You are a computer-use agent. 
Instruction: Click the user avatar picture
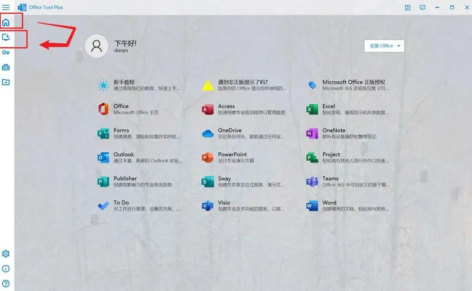click(96, 46)
